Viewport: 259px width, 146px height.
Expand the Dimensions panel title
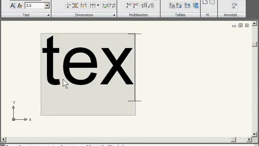(84, 15)
